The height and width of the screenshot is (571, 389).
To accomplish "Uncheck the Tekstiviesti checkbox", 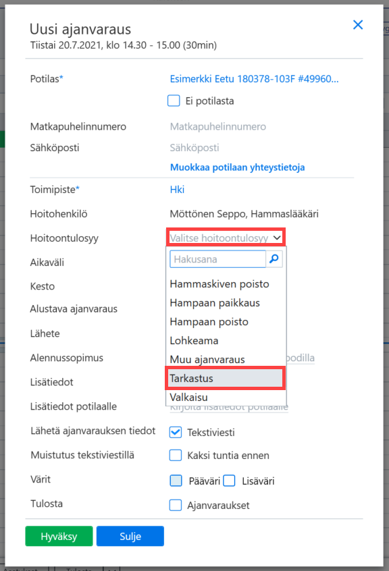I will 176,432.
